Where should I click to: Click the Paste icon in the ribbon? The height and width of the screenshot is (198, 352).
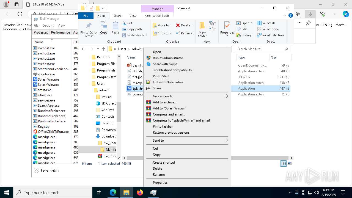[115, 26]
